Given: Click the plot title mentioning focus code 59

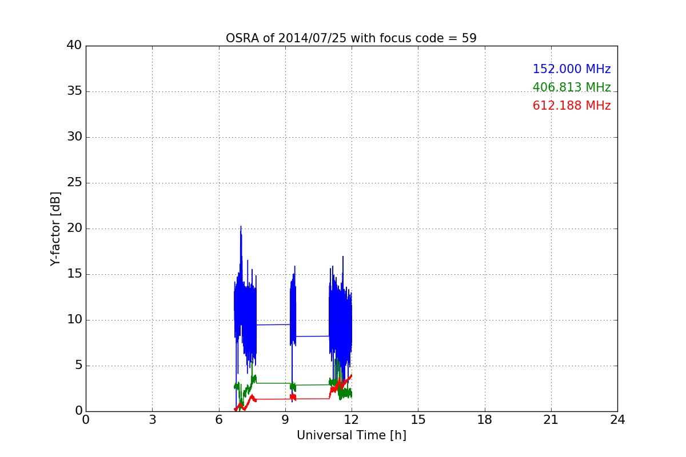Looking at the screenshot, I should click(x=351, y=38).
